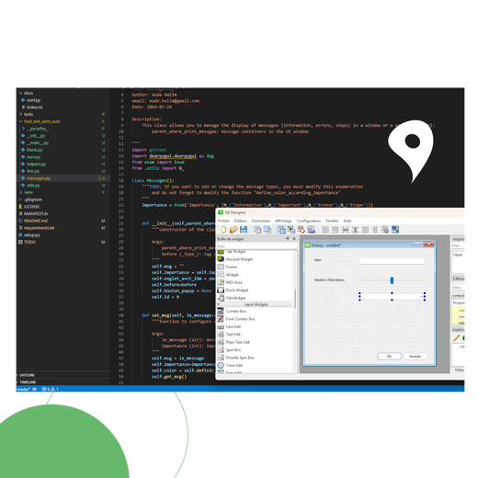Viewport: 478px width, 478px height.
Task: Apply horizontal layout toolbar icon
Action: [x=325, y=230]
